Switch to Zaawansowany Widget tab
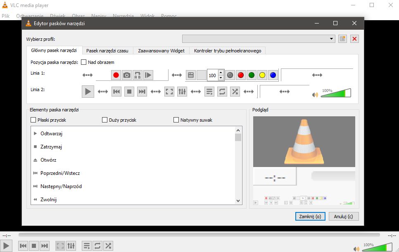Viewport: 399px width, 252px height. (x=161, y=51)
